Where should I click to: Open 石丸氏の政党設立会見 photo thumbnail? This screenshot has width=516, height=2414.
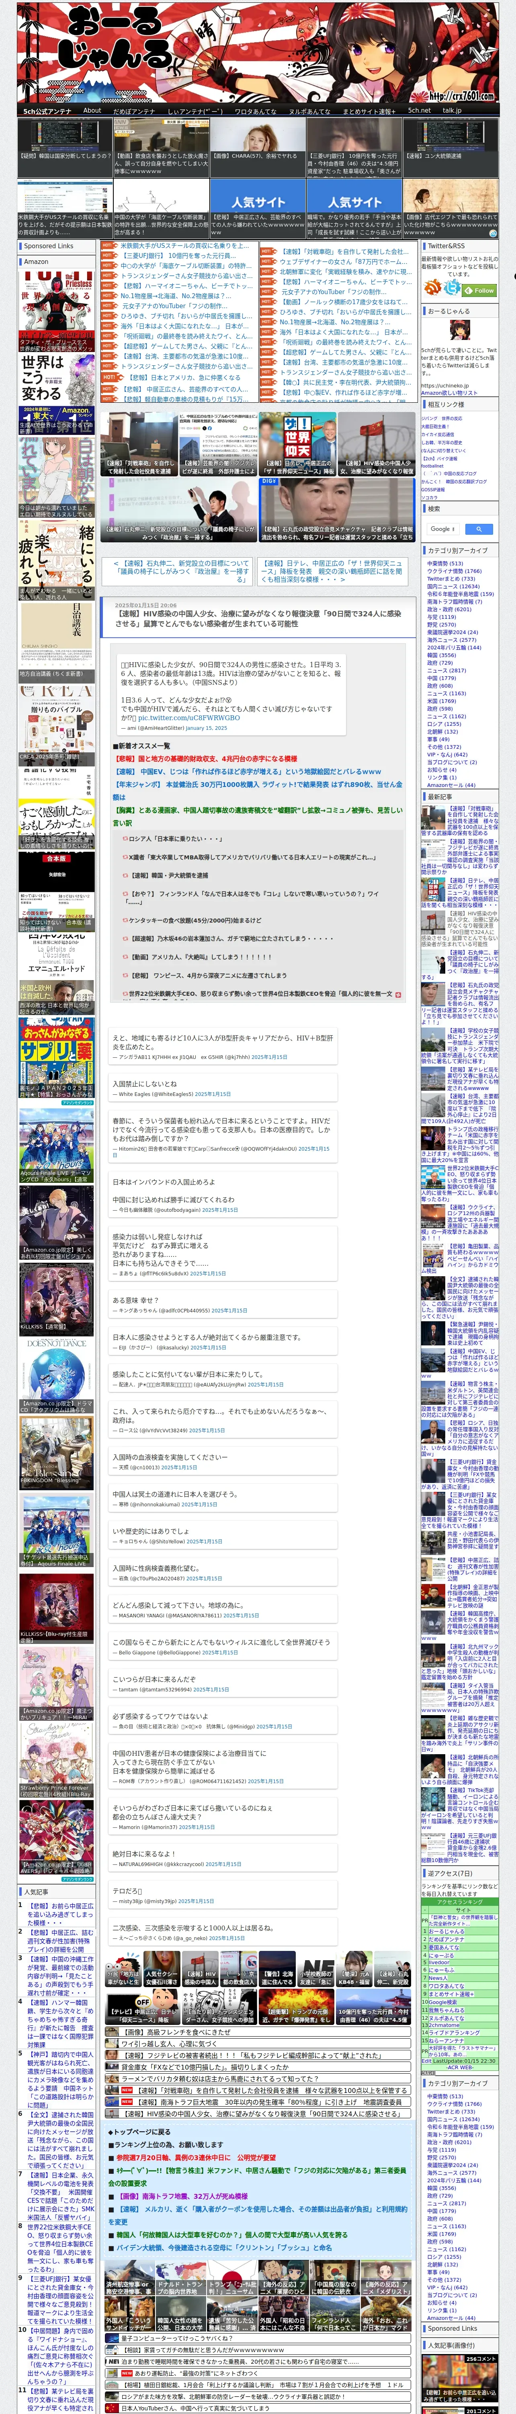(337, 511)
